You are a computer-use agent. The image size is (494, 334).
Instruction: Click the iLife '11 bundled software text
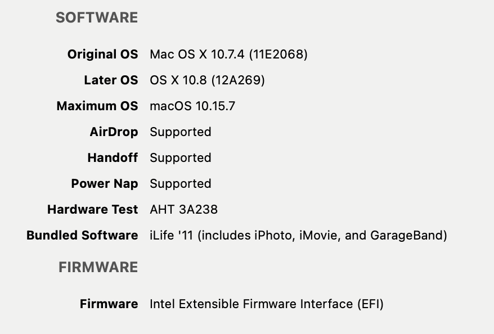(x=298, y=236)
